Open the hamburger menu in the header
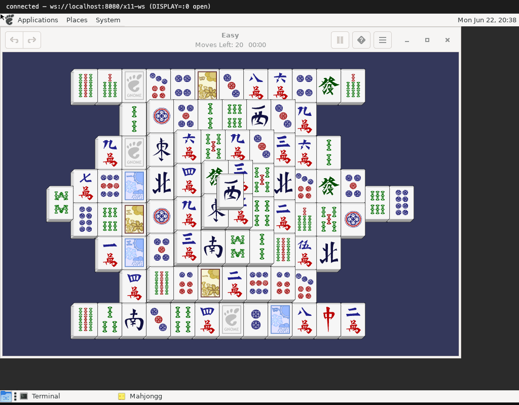519x405 pixels. (x=383, y=40)
